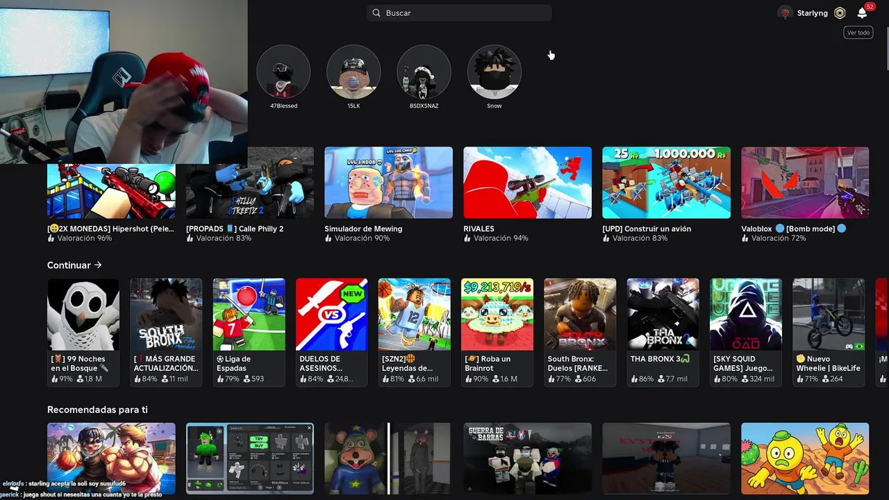
Task: Open the Starlyng profile avatar icon
Action: click(x=785, y=13)
